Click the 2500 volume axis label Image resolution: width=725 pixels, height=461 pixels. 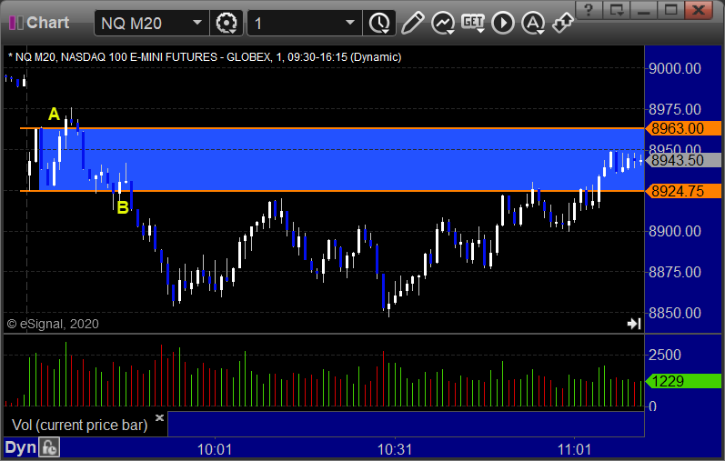665,356
